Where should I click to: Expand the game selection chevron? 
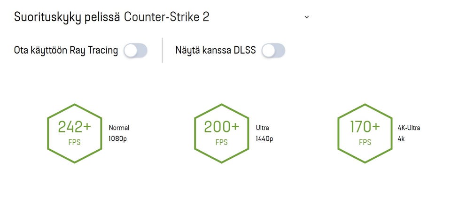coord(307,17)
